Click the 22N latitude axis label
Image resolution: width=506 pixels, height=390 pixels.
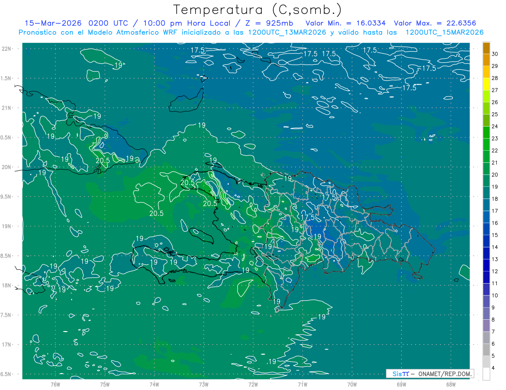(x=7, y=49)
